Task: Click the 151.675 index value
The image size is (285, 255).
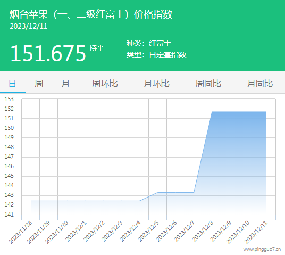Action: click(48, 53)
